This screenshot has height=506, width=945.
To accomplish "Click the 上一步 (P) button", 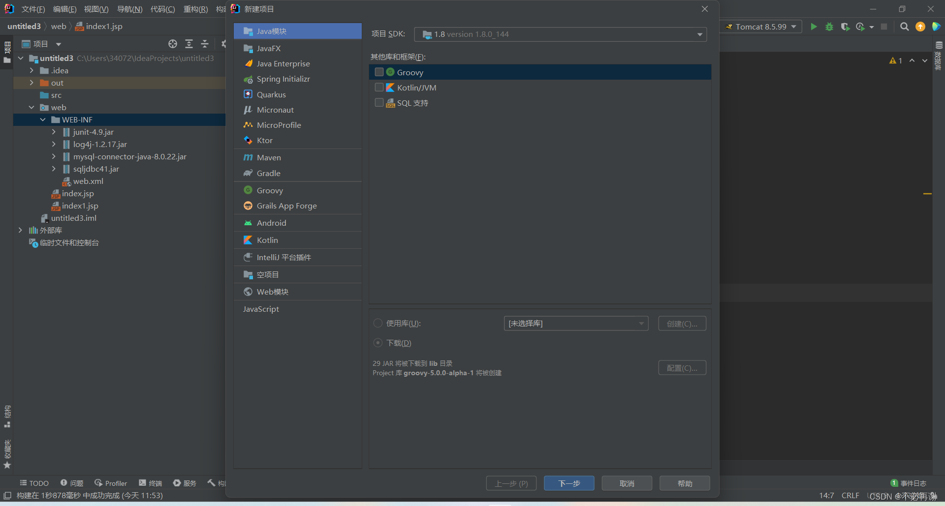I will (x=511, y=483).
